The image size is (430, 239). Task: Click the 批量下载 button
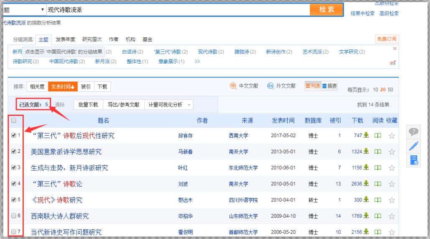click(x=88, y=105)
